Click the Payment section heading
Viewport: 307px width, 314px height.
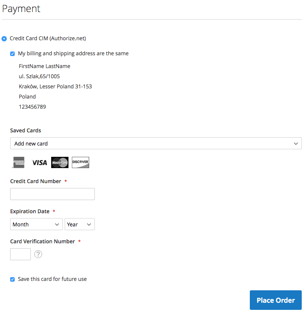click(21, 9)
